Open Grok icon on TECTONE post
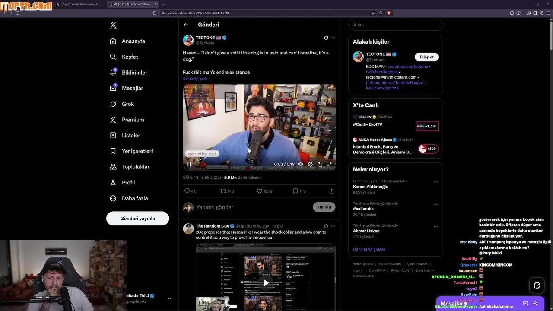Screen dimensions: 553x311 [326, 38]
